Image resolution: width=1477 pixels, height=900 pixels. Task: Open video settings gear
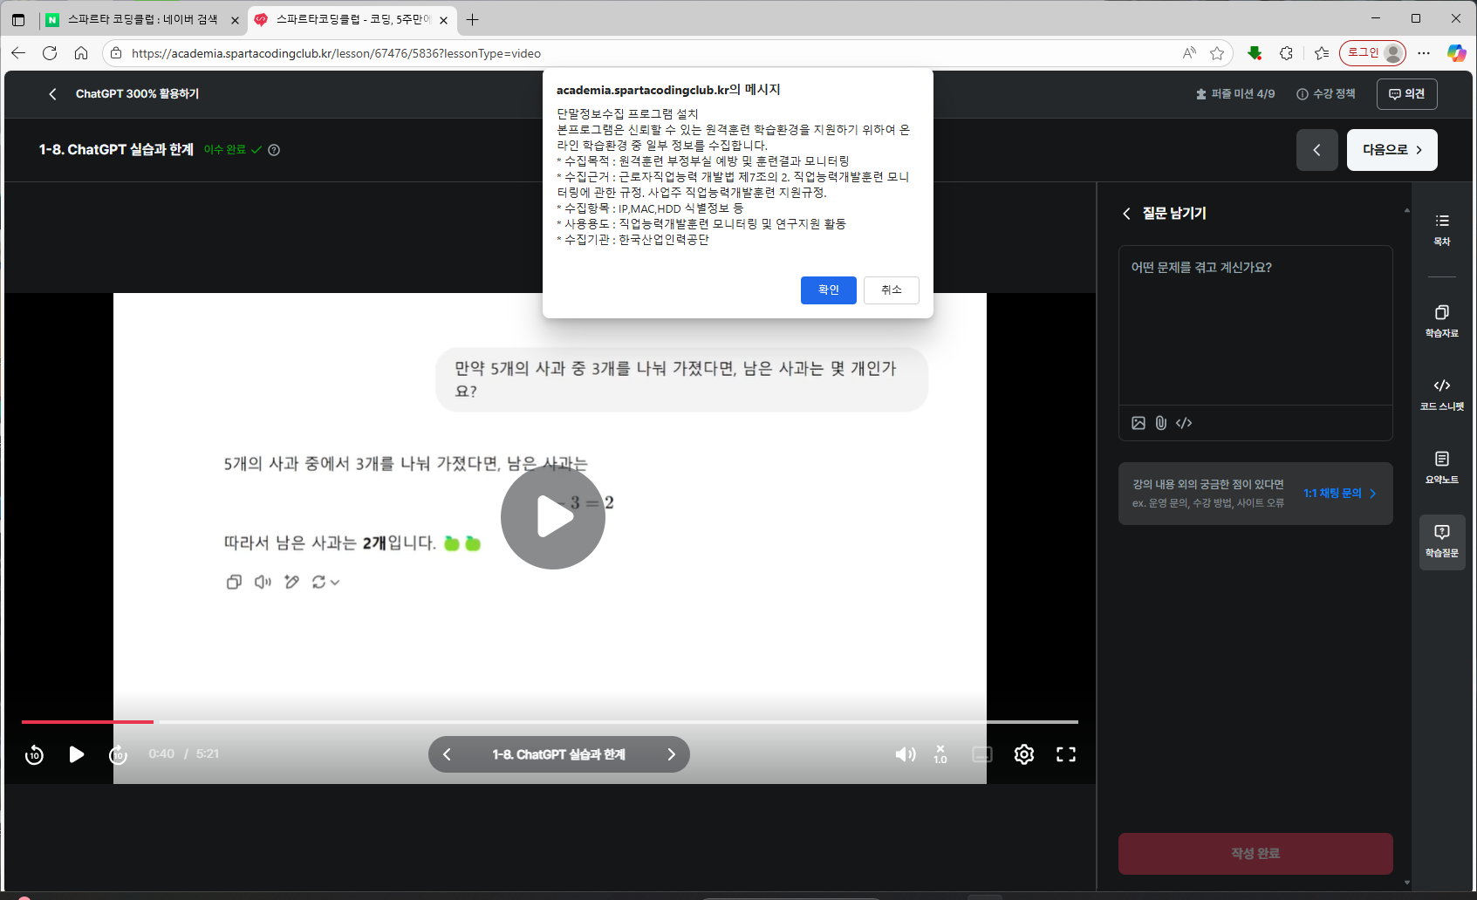tap(1024, 754)
